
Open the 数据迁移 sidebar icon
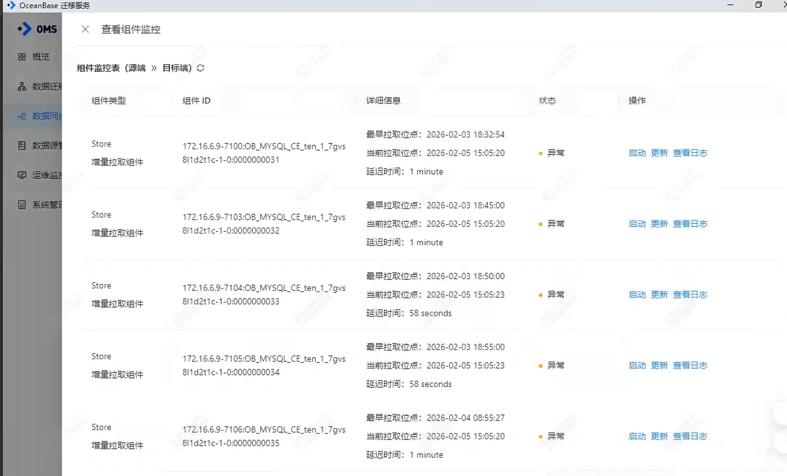tap(22, 87)
